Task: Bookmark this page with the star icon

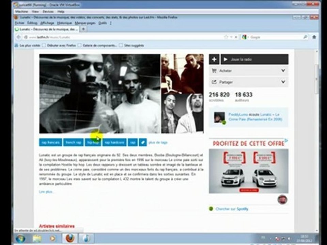Action: (226, 37)
